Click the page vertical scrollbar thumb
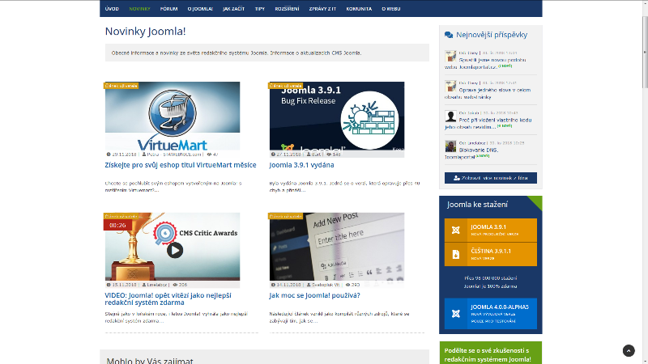 click(645, 52)
